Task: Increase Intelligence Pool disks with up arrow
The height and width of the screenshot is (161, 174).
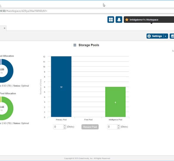Action: pyautogui.click(x=118, y=126)
